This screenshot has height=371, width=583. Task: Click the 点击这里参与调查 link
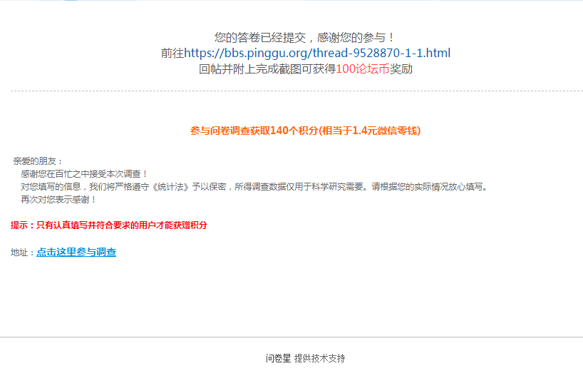pyautogui.click(x=76, y=253)
